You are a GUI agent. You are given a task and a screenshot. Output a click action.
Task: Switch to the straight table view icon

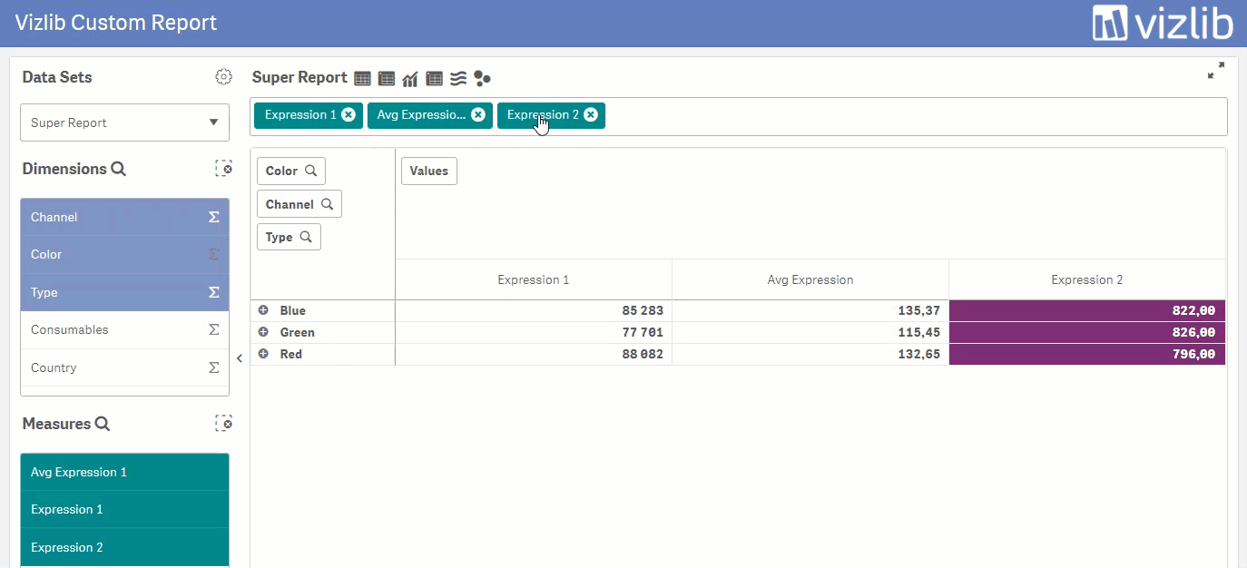[362, 79]
